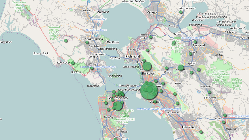Click the green marker beside Mill Valley
The image size is (249, 140).
(92, 68)
